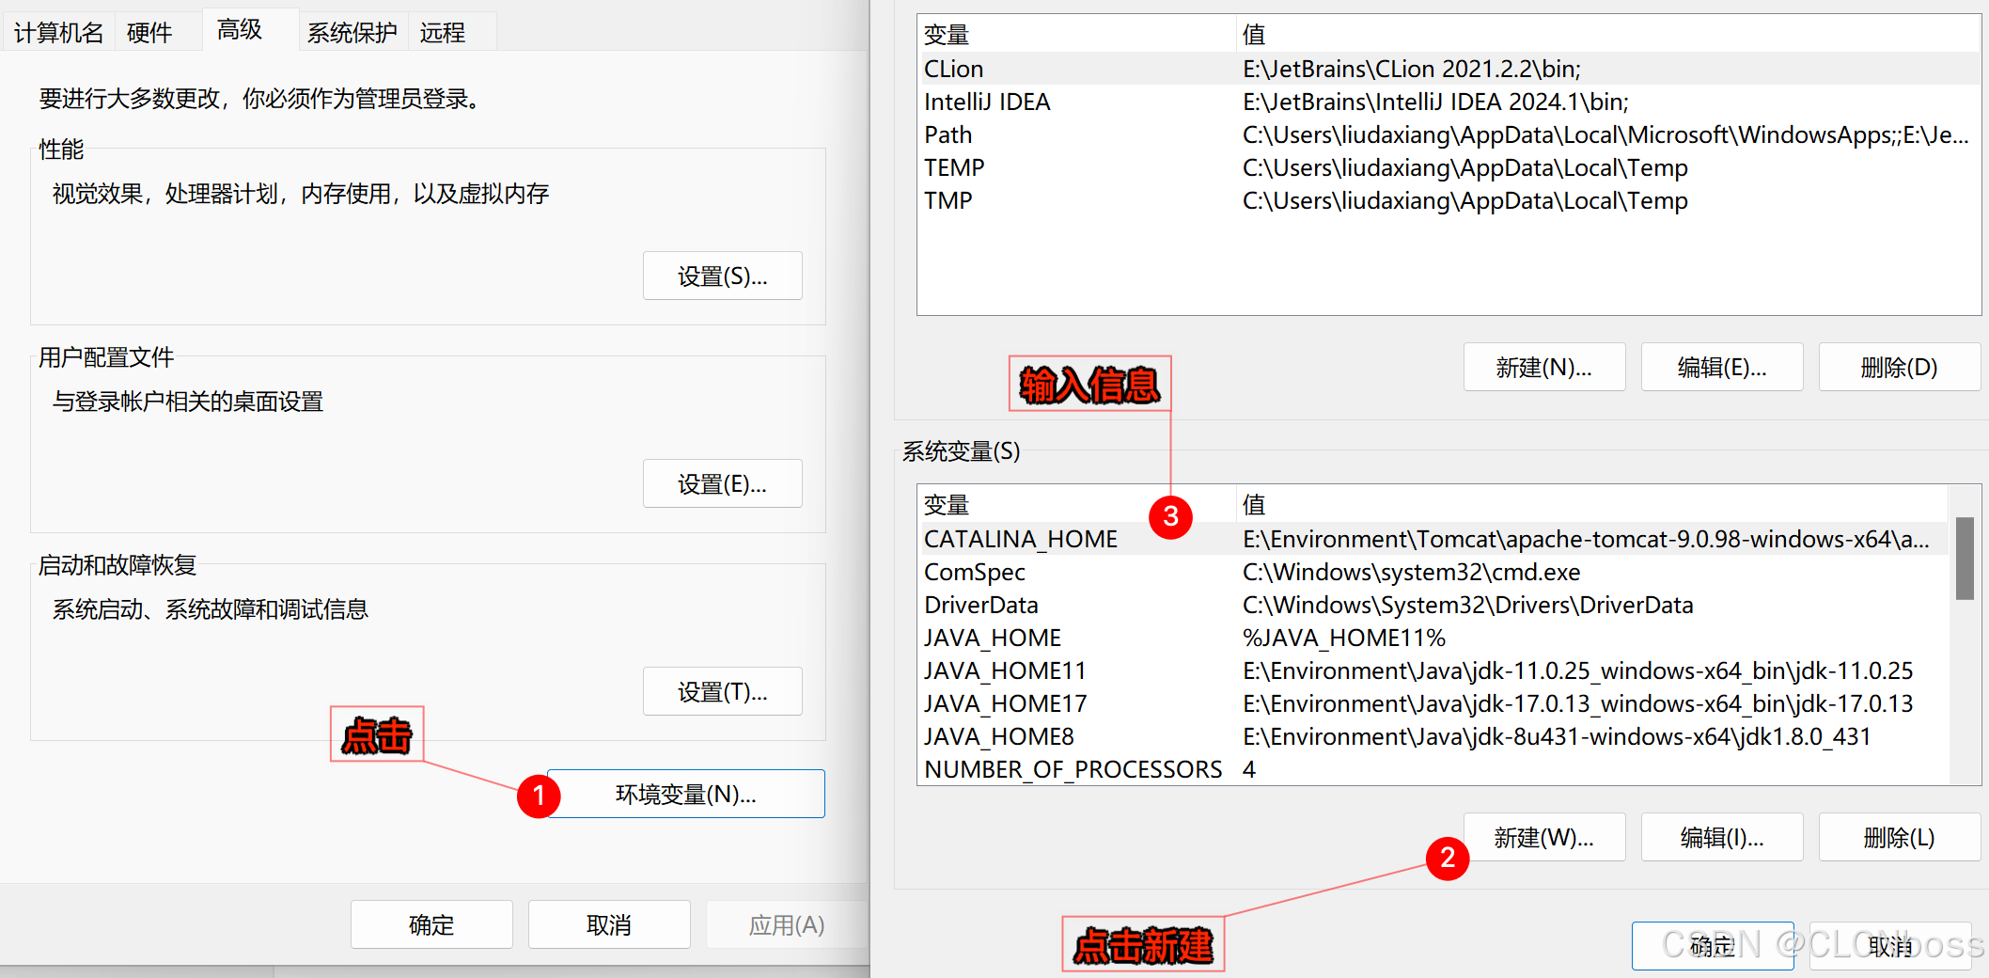Screen dimensions: 1989x978
Task: Select the JAVA_HOME system variable
Action: pyautogui.click(x=1433, y=638)
